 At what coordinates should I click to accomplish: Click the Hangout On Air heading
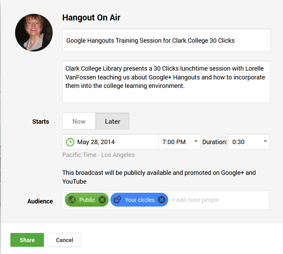(x=91, y=18)
